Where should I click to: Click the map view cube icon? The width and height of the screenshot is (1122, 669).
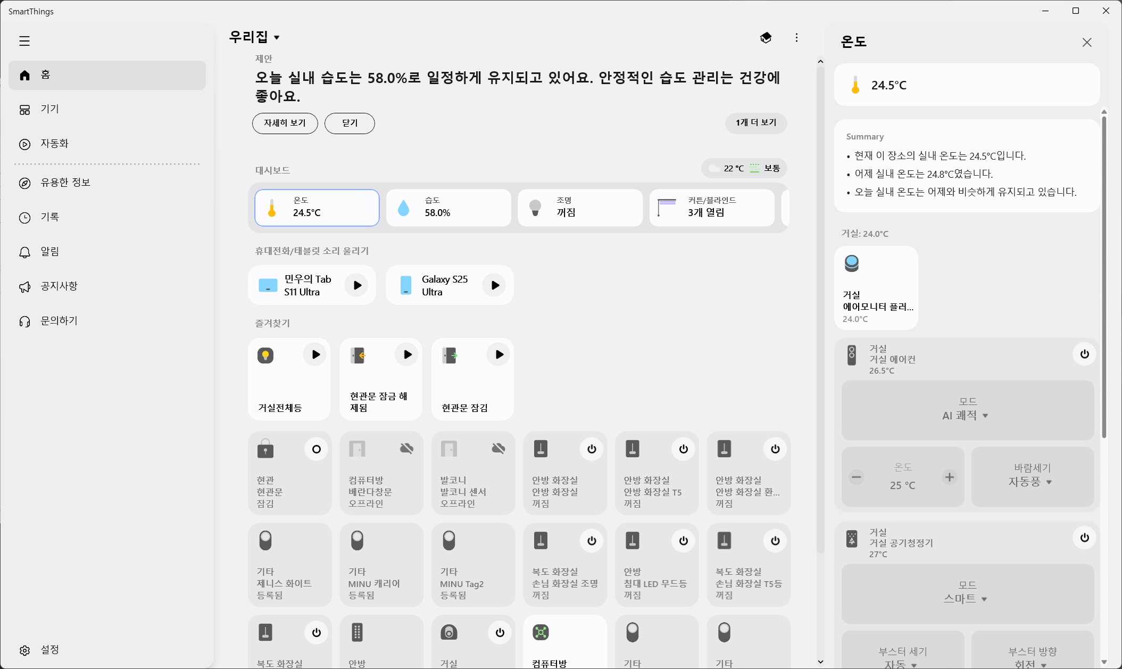pyautogui.click(x=766, y=38)
